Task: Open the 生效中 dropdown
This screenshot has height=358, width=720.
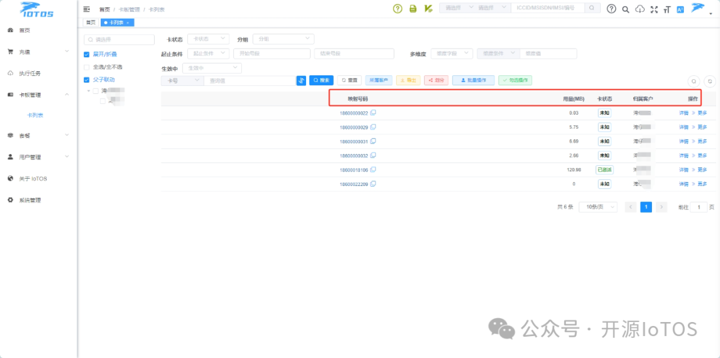Action: coord(212,68)
